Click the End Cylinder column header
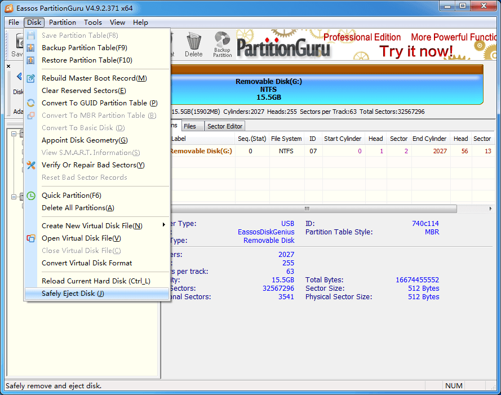The height and width of the screenshot is (395, 501). point(429,139)
